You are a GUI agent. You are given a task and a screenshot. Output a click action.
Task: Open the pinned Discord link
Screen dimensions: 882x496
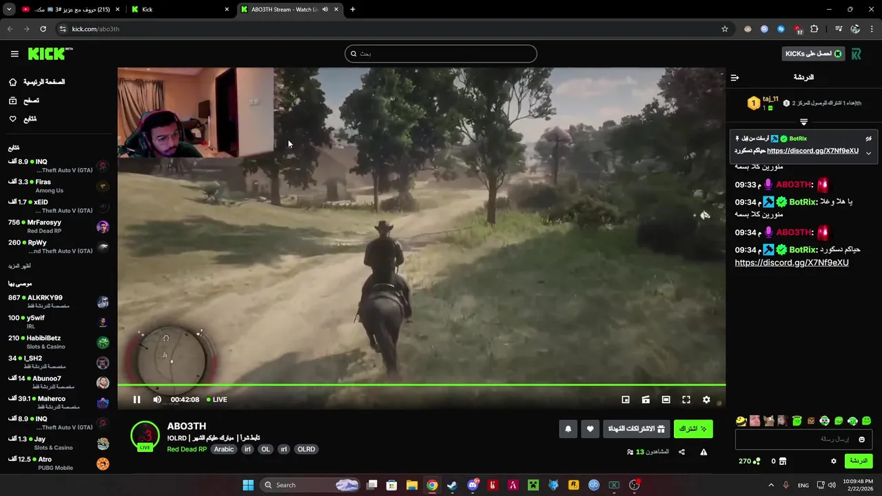[812, 151]
